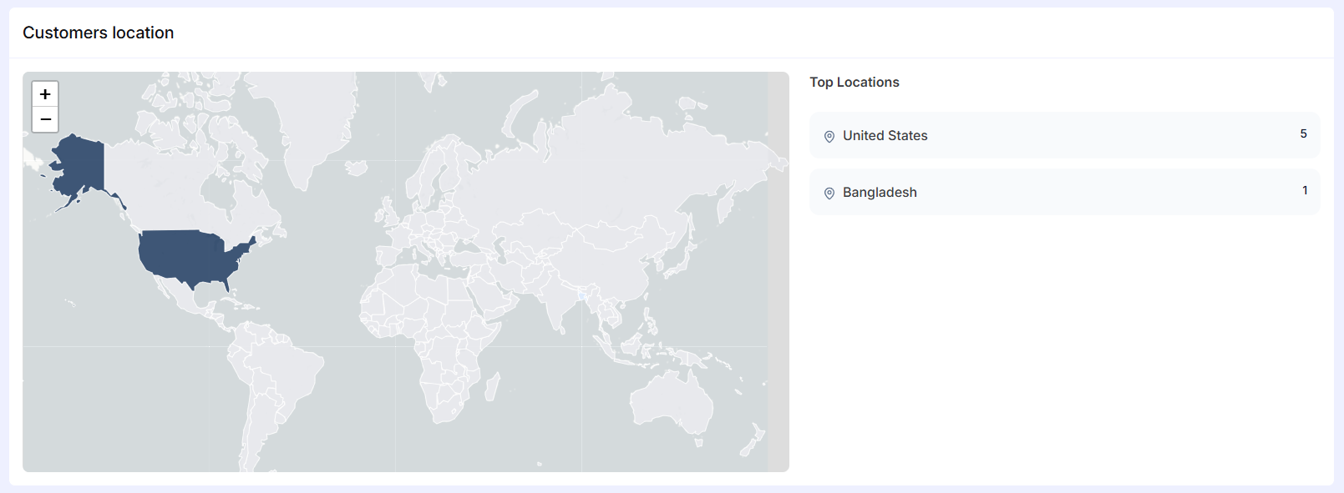
Task: Click the Top Locations heading
Action: pos(854,82)
